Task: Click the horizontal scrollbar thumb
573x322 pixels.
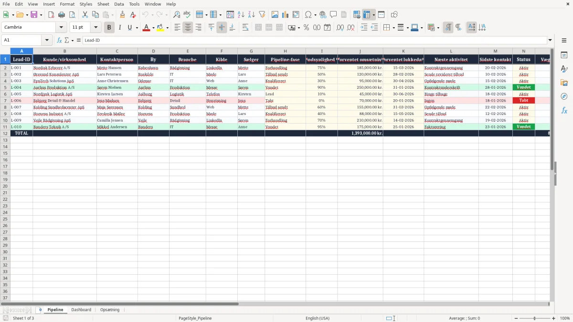Action: [x=119, y=304]
